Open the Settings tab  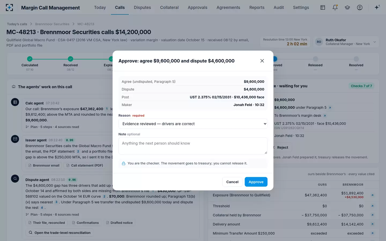301,7
